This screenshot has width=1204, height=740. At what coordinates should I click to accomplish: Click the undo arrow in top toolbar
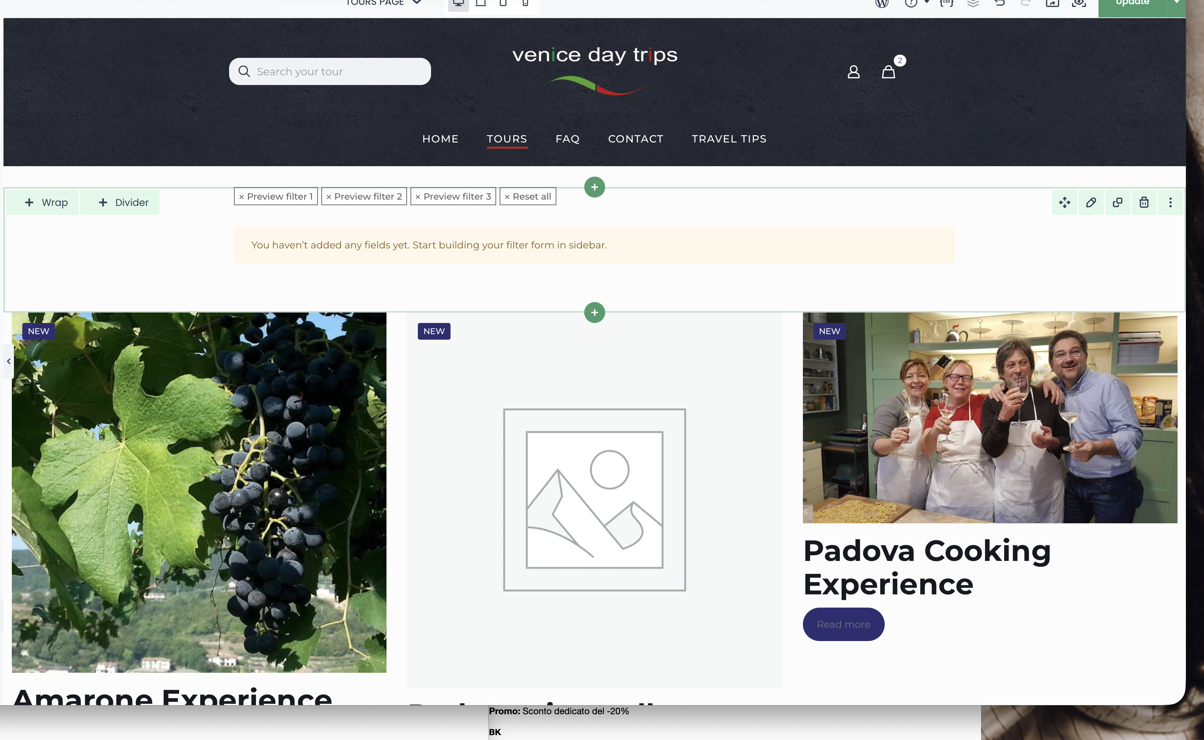click(999, 3)
